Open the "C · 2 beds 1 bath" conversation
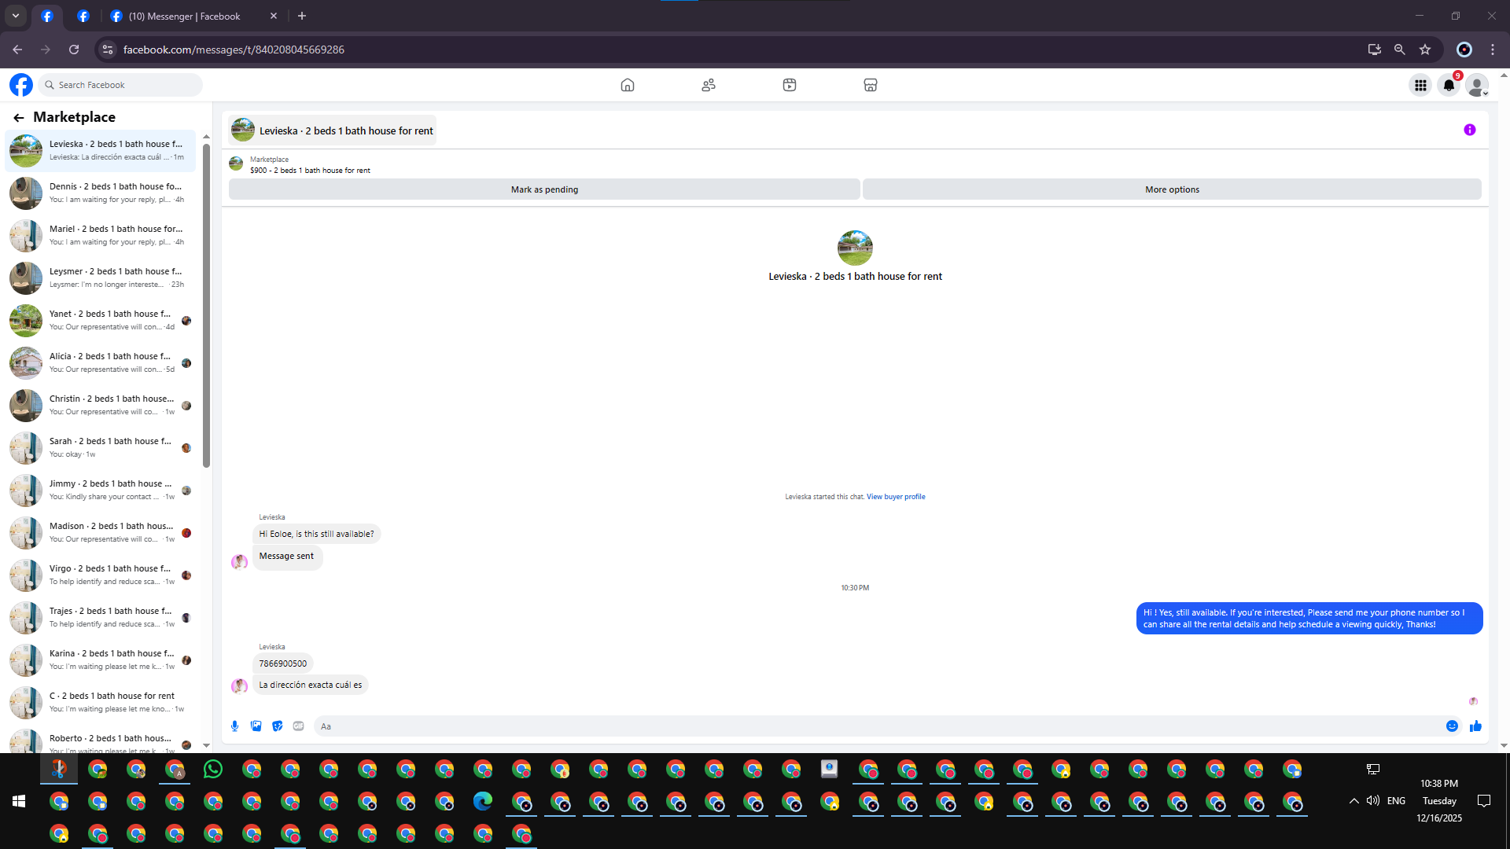This screenshot has width=1510, height=849. pyautogui.click(x=101, y=702)
